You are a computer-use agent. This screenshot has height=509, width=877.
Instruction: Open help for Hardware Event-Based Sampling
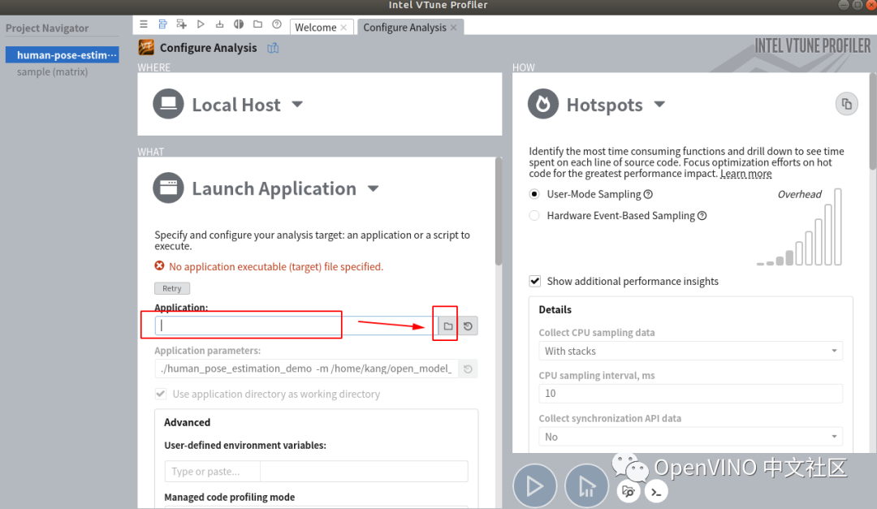point(702,216)
